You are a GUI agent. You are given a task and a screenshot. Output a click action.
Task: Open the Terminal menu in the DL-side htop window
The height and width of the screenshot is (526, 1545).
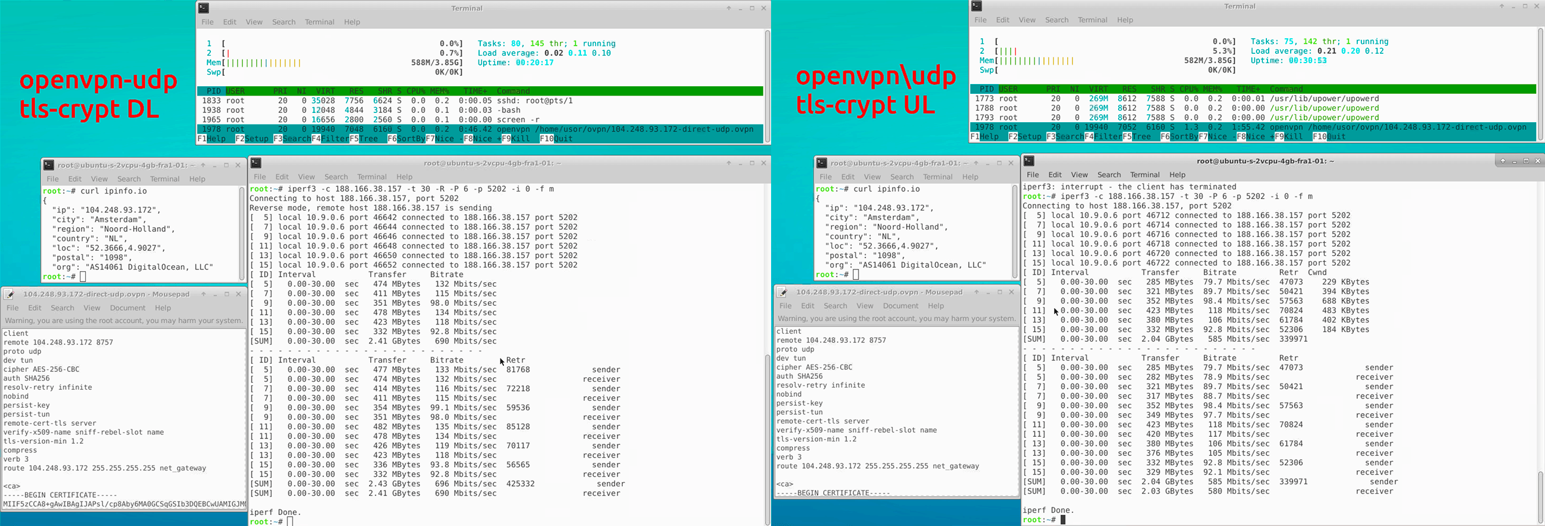pos(319,21)
